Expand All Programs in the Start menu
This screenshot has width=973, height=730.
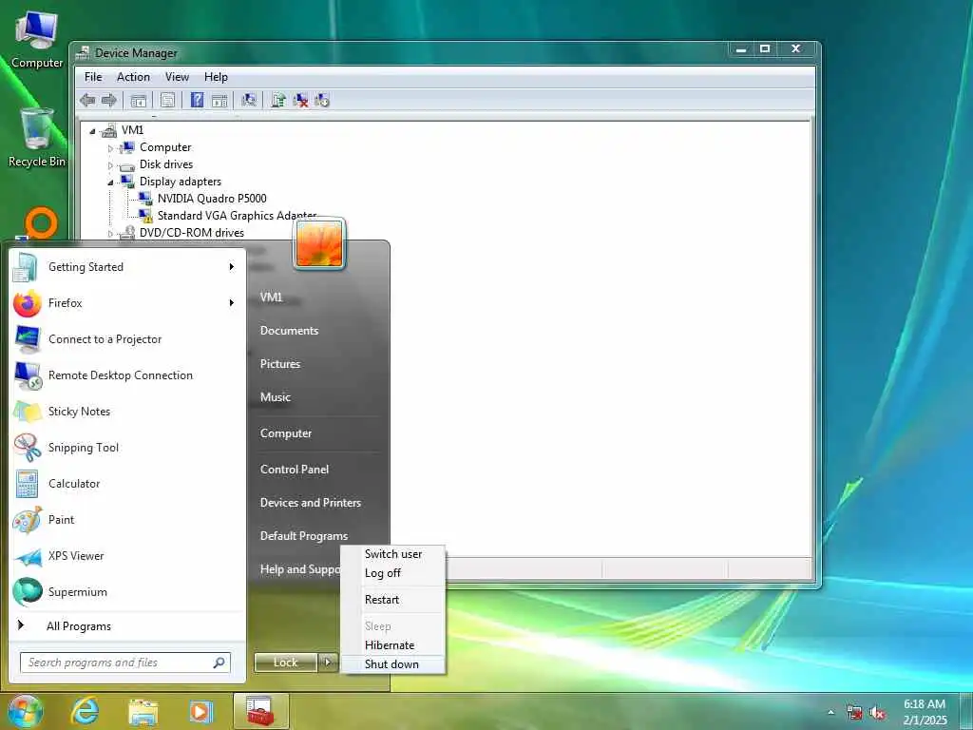pyautogui.click(x=78, y=626)
